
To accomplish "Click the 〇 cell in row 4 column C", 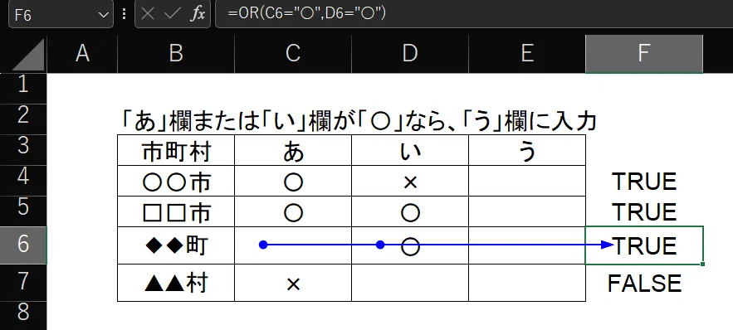I will click(x=293, y=181).
